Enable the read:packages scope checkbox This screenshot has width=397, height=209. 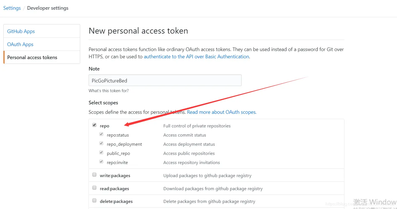tap(94, 188)
